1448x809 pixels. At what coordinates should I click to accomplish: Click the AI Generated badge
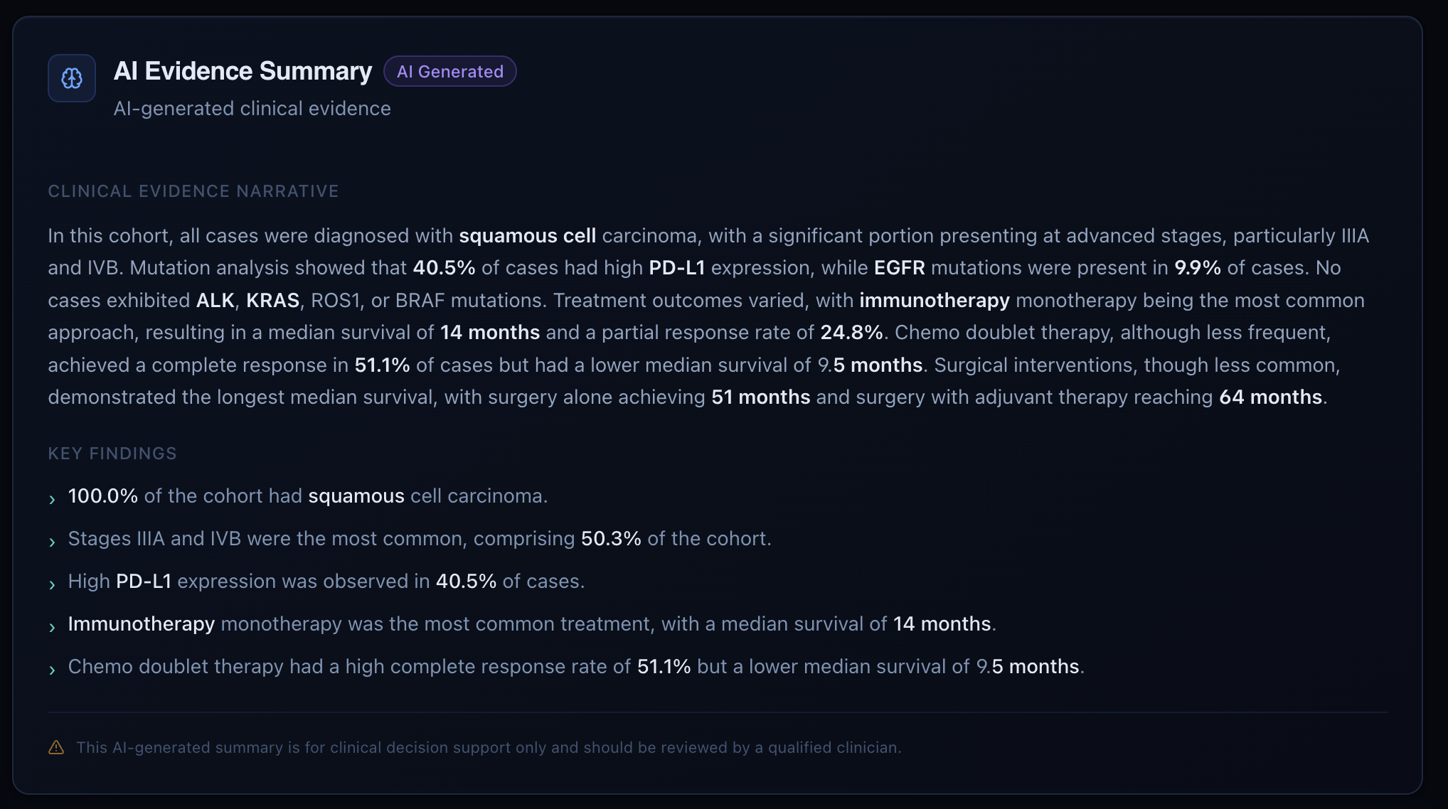coord(450,71)
